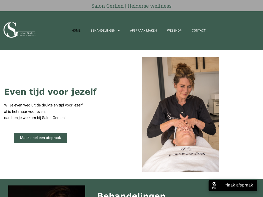Open the WEBSHOP navigation link
Screen dimensions: 263x197
pyautogui.click(x=174, y=31)
